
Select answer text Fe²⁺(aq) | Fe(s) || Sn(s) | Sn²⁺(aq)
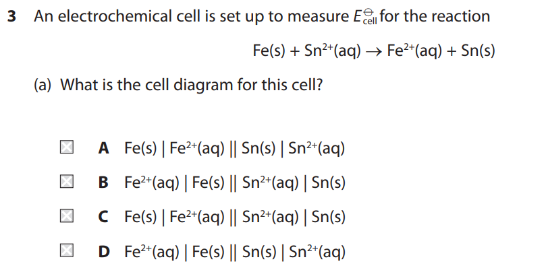pos(235,252)
